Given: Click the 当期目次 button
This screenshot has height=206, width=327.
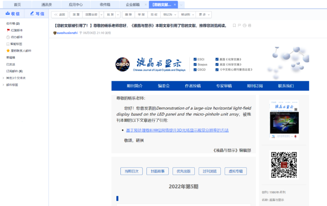Looking at the screenshot, I should coord(132,171).
